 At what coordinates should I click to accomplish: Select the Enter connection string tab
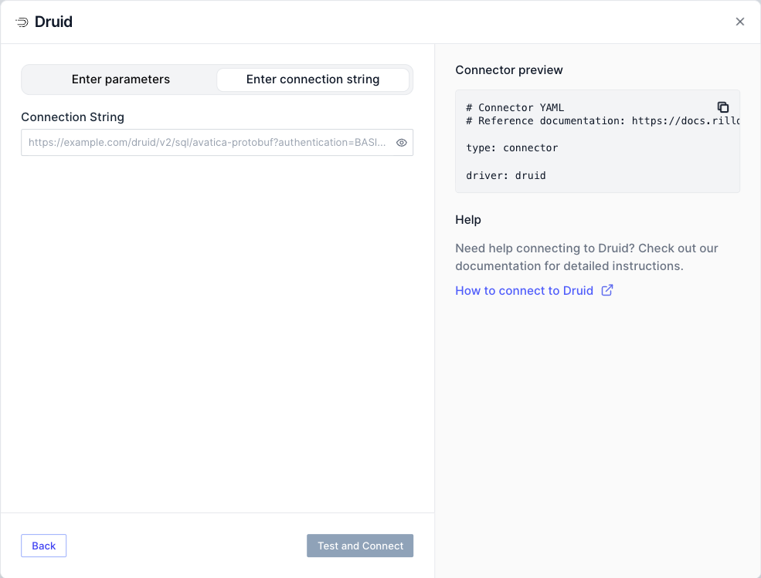click(x=312, y=79)
